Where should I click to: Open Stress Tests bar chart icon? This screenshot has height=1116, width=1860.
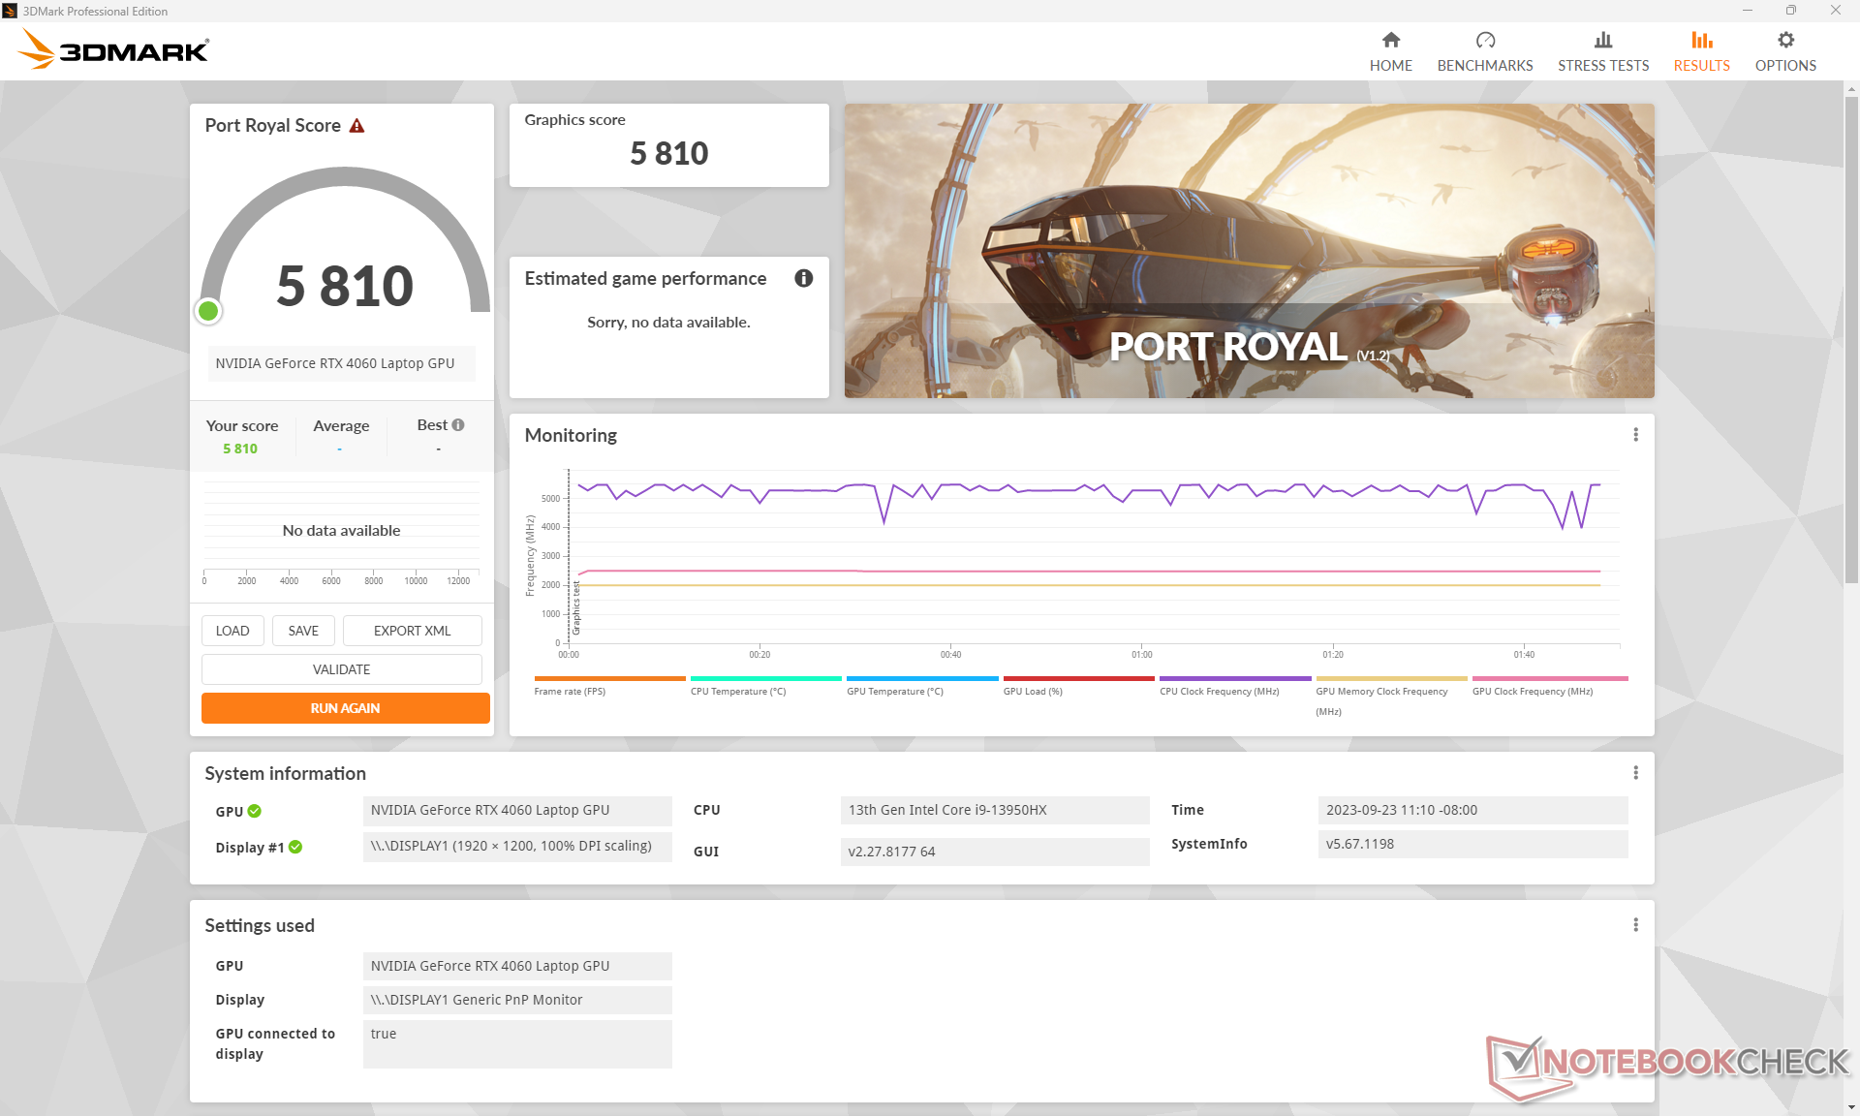(x=1602, y=41)
